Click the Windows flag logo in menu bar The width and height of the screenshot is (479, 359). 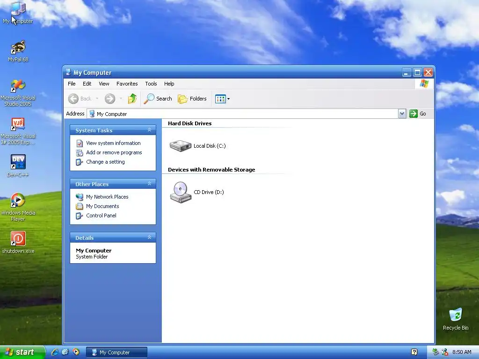tap(424, 83)
